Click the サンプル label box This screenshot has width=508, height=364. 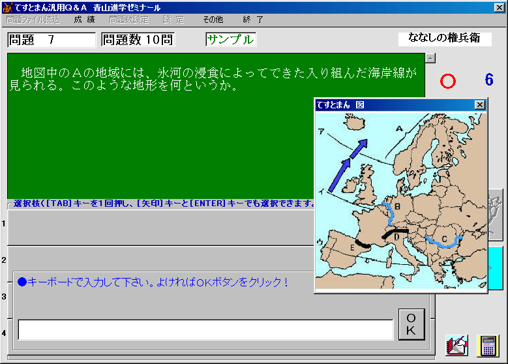coord(231,39)
